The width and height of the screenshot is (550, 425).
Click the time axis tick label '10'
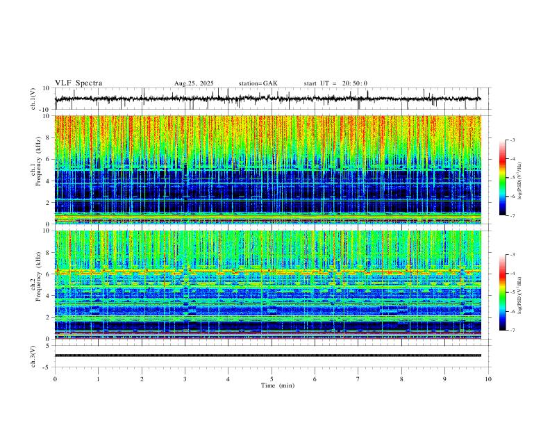point(488,379)
